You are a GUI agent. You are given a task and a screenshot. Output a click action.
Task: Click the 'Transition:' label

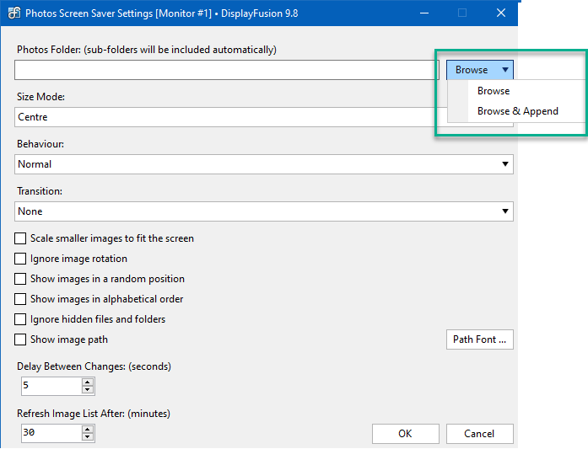(x=40, y=191)
